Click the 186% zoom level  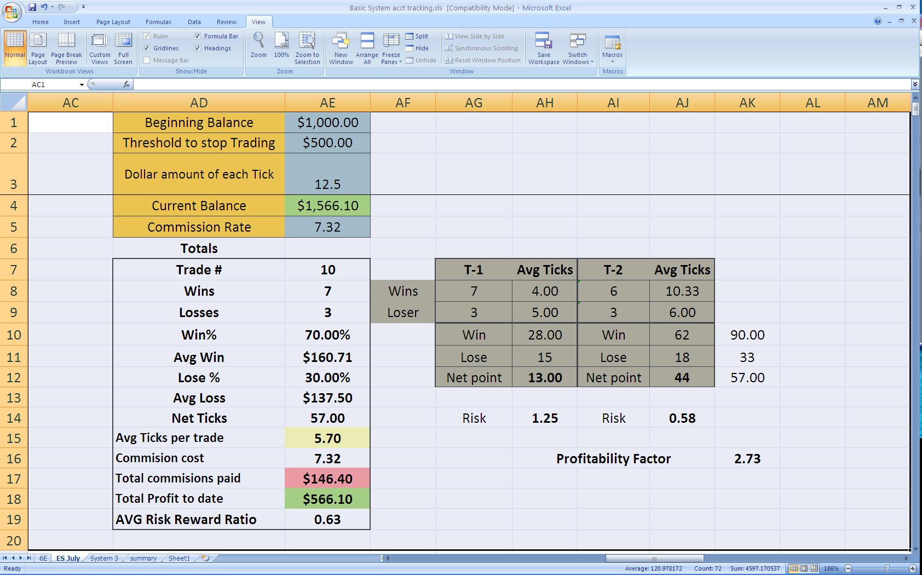coord(831,568)
